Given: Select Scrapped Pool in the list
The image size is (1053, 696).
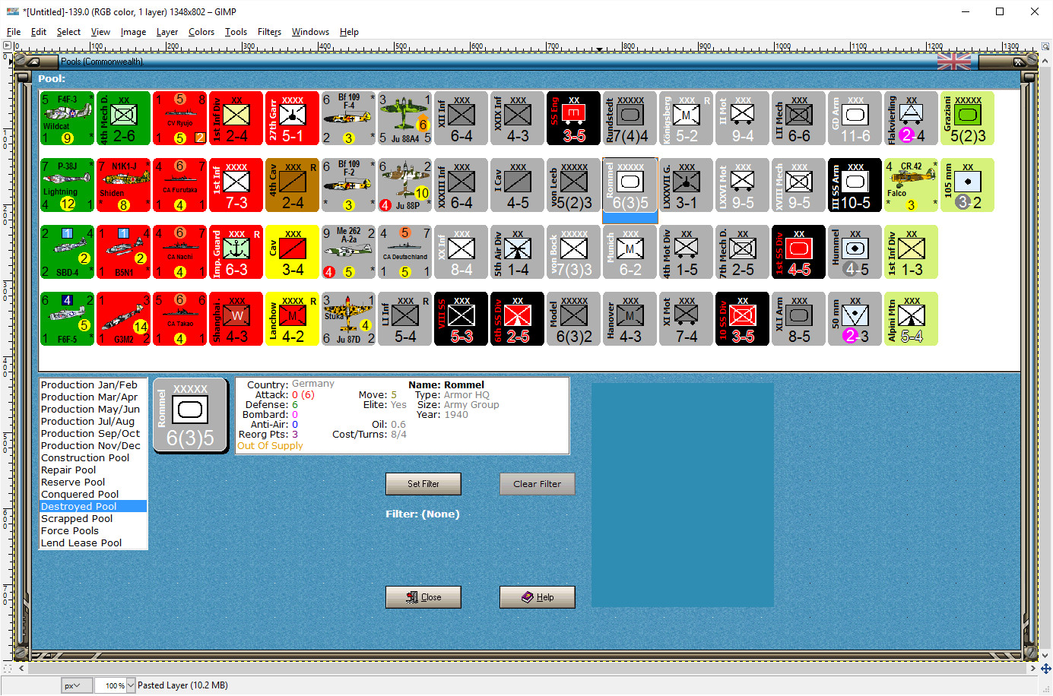Looking at the screenshot, I should click(77, 519).
